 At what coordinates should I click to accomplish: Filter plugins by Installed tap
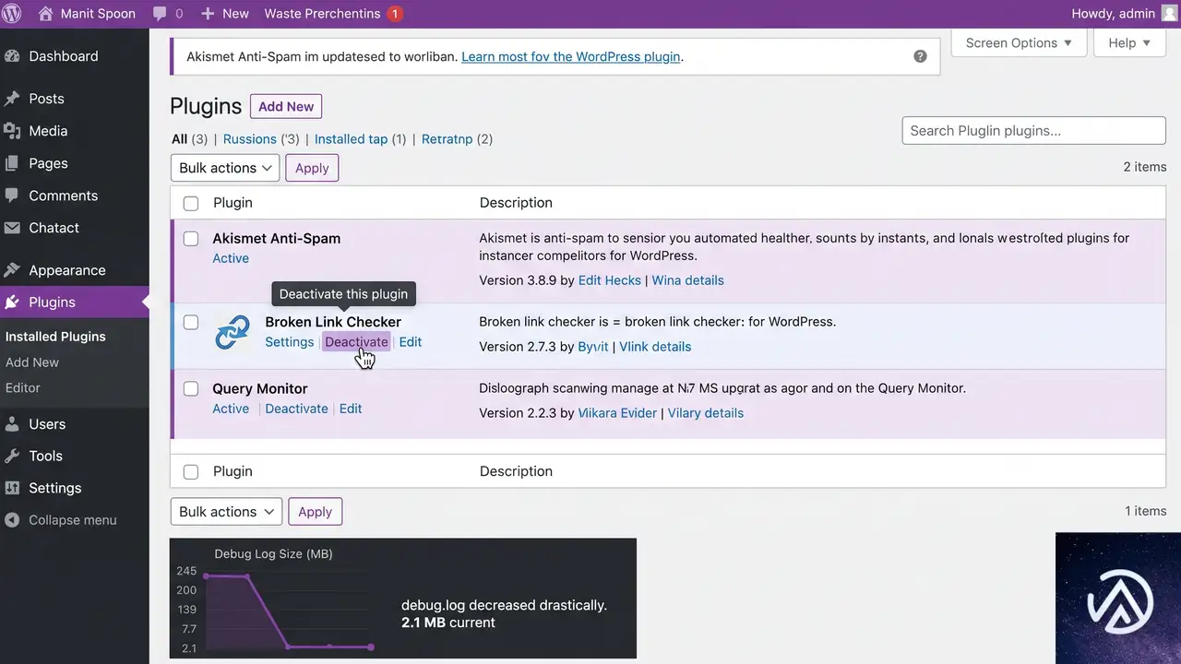pos(352,139)
